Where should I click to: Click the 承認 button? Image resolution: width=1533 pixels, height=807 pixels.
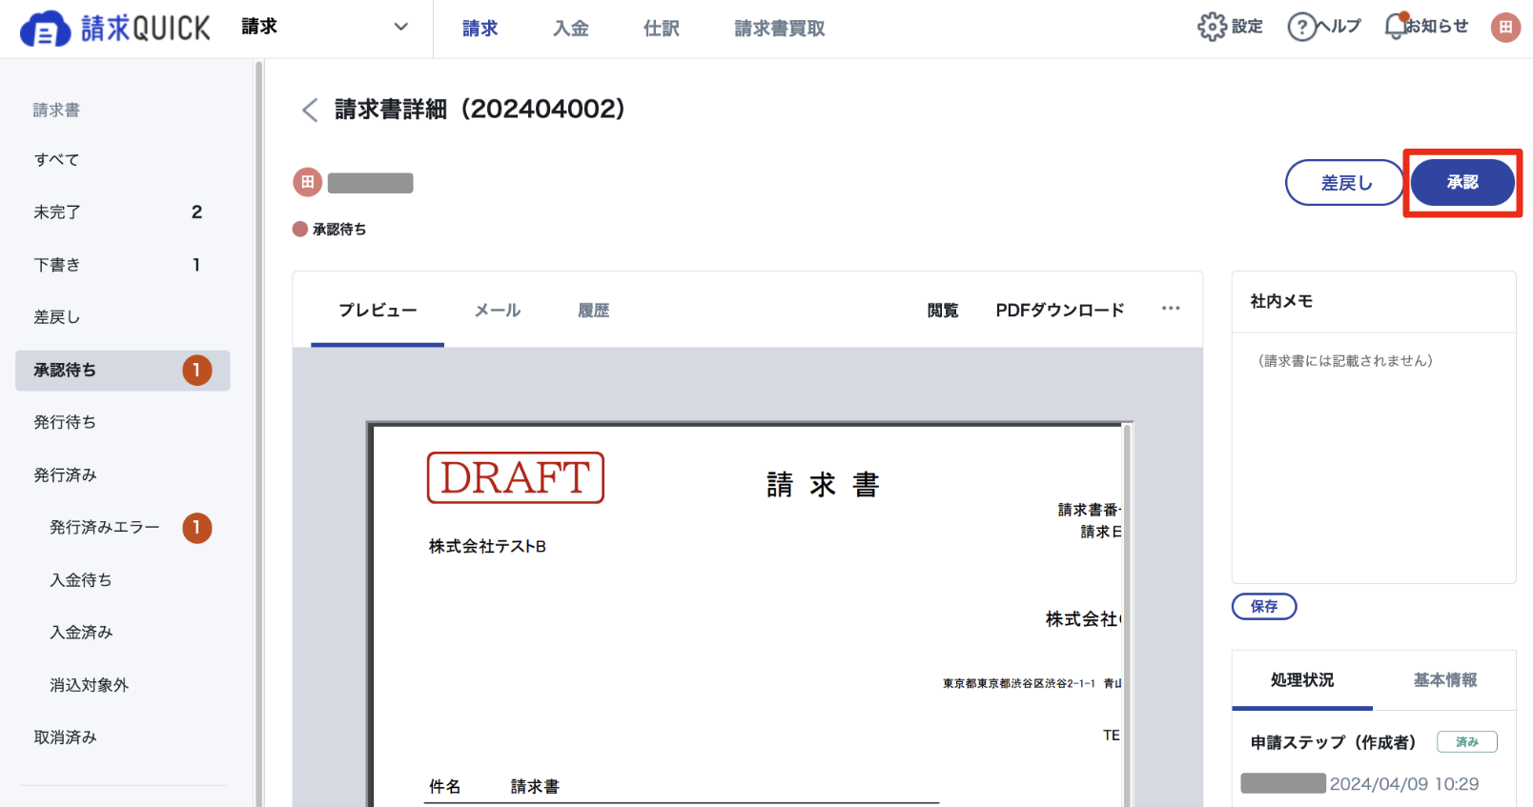1462,182
